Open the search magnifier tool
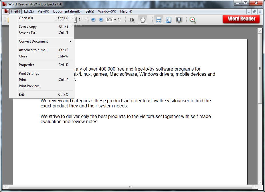The image size is (265, 192). pos(193,20)
